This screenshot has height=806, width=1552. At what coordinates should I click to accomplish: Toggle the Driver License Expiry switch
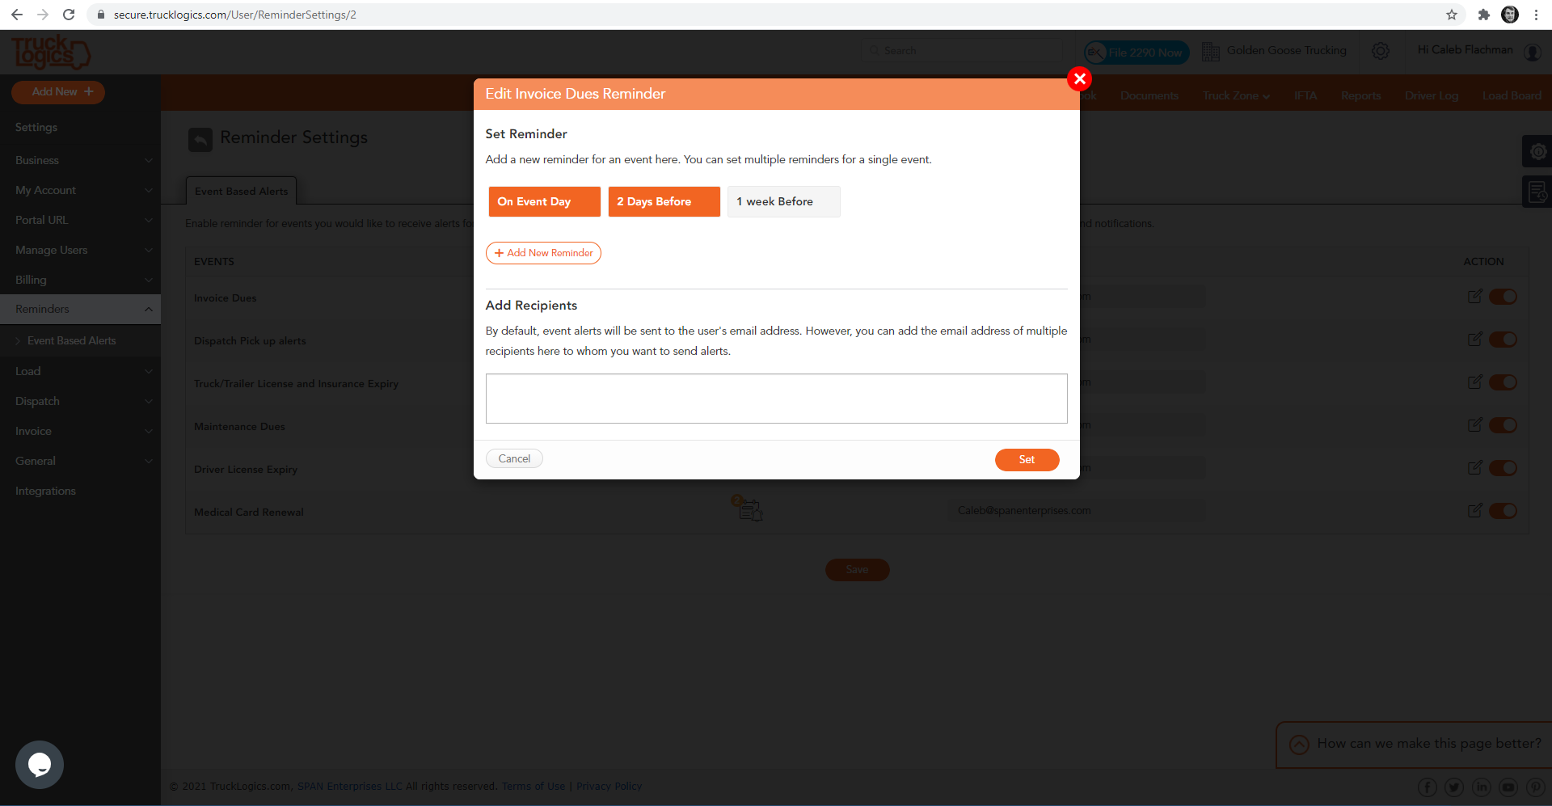pos(1503,468)
